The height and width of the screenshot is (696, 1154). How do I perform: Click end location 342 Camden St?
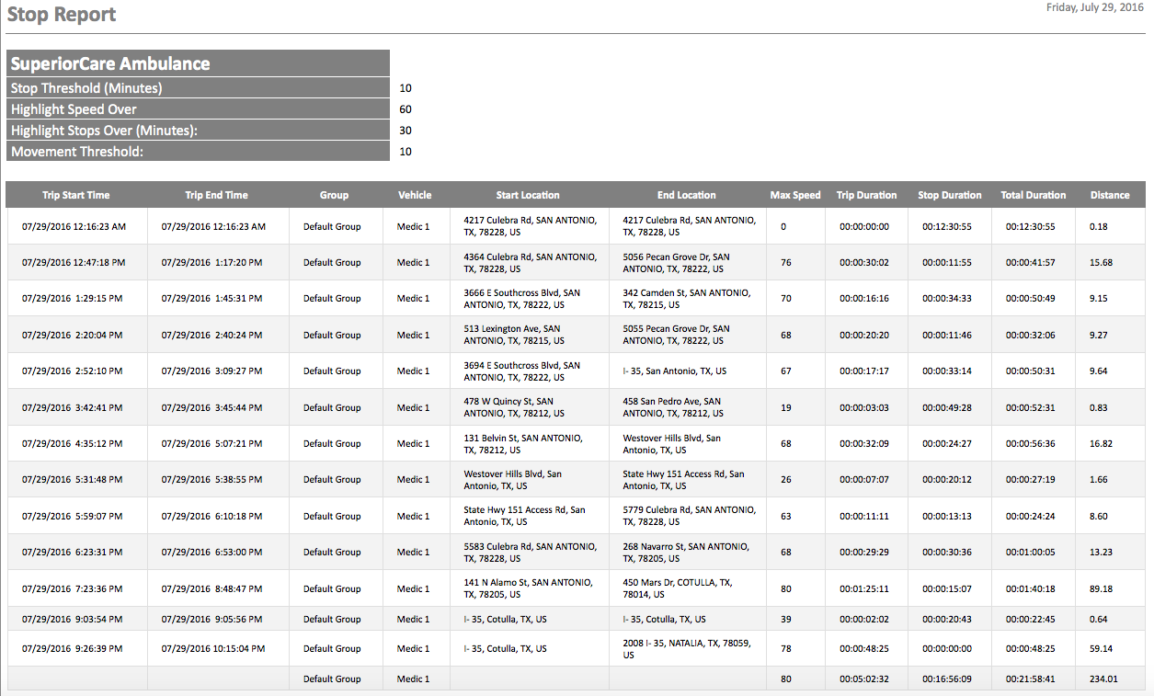point(686,299)
